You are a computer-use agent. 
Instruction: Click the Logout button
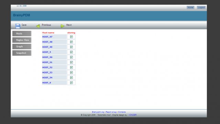[201, 8]
